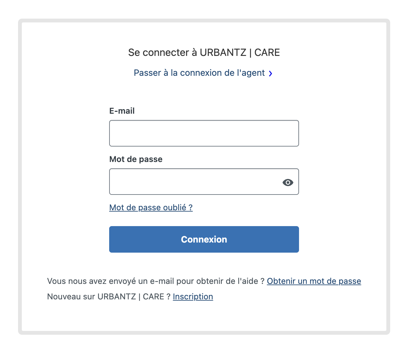The width and height of the screenshot is (393, 348).
Task: Toggle password visibility eye icon
Action: [x=288, y=182]
